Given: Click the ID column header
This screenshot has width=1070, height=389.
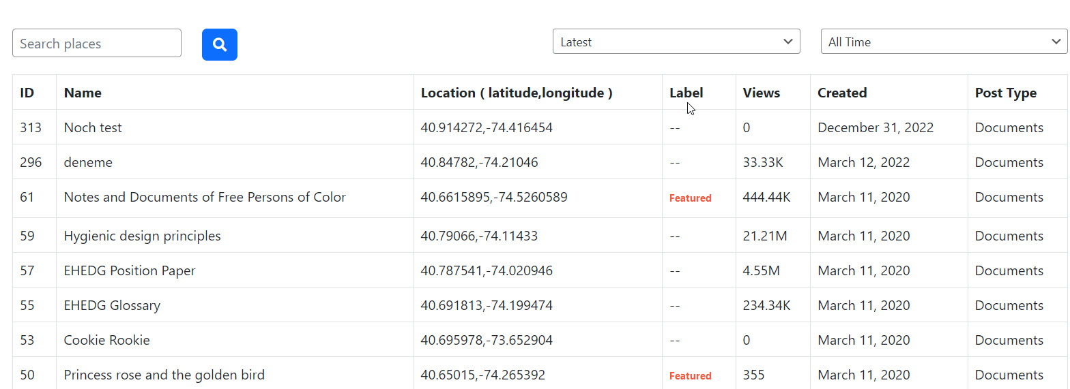Looking at the screenshot, I should tap(27, 93).
